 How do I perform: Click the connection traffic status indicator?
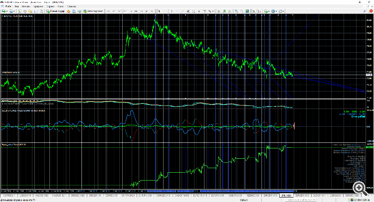point(360,200)
